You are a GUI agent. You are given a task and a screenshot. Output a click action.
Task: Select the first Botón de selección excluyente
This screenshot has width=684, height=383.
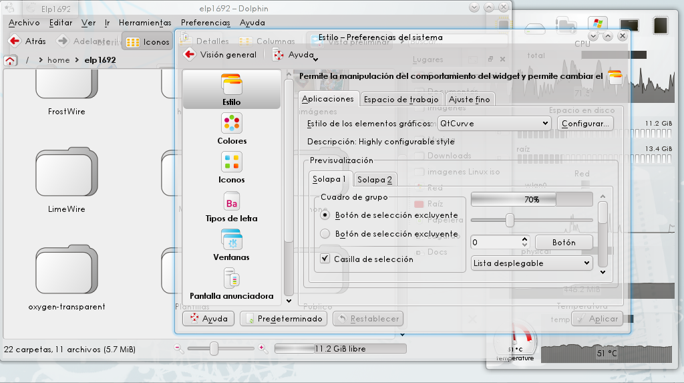pyautogui.click(x=325, y=215)
